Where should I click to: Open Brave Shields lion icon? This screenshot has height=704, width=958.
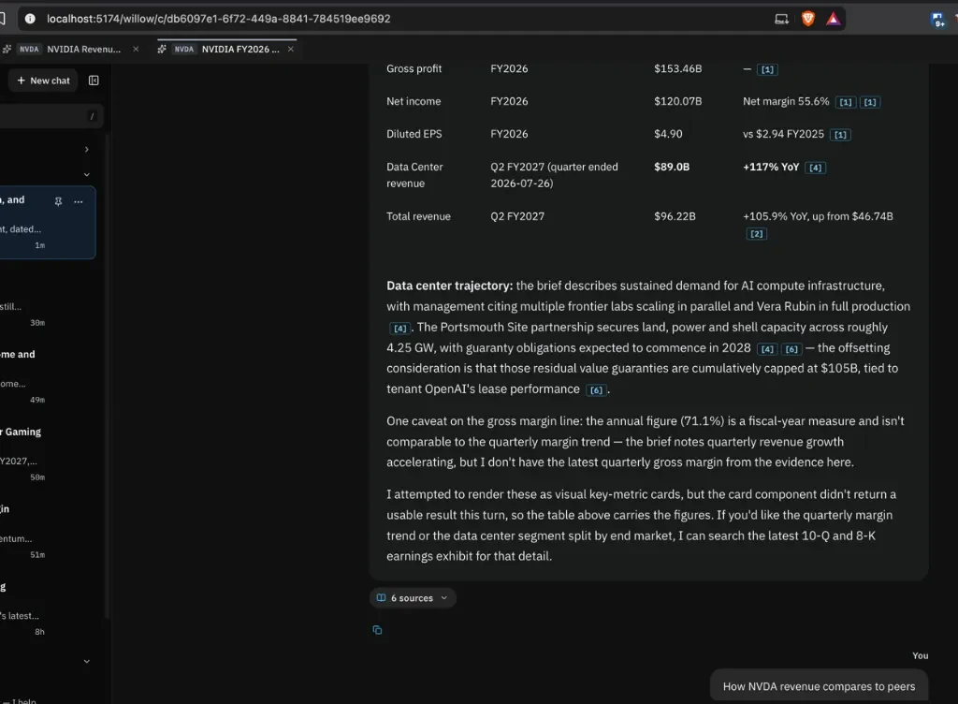[x=807, y=19]
